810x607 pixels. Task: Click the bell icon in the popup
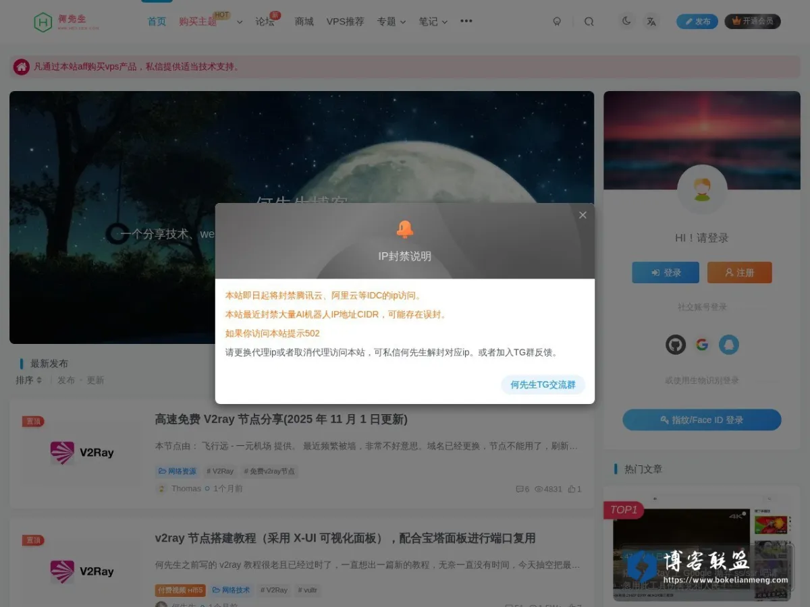tap(405, 229)
